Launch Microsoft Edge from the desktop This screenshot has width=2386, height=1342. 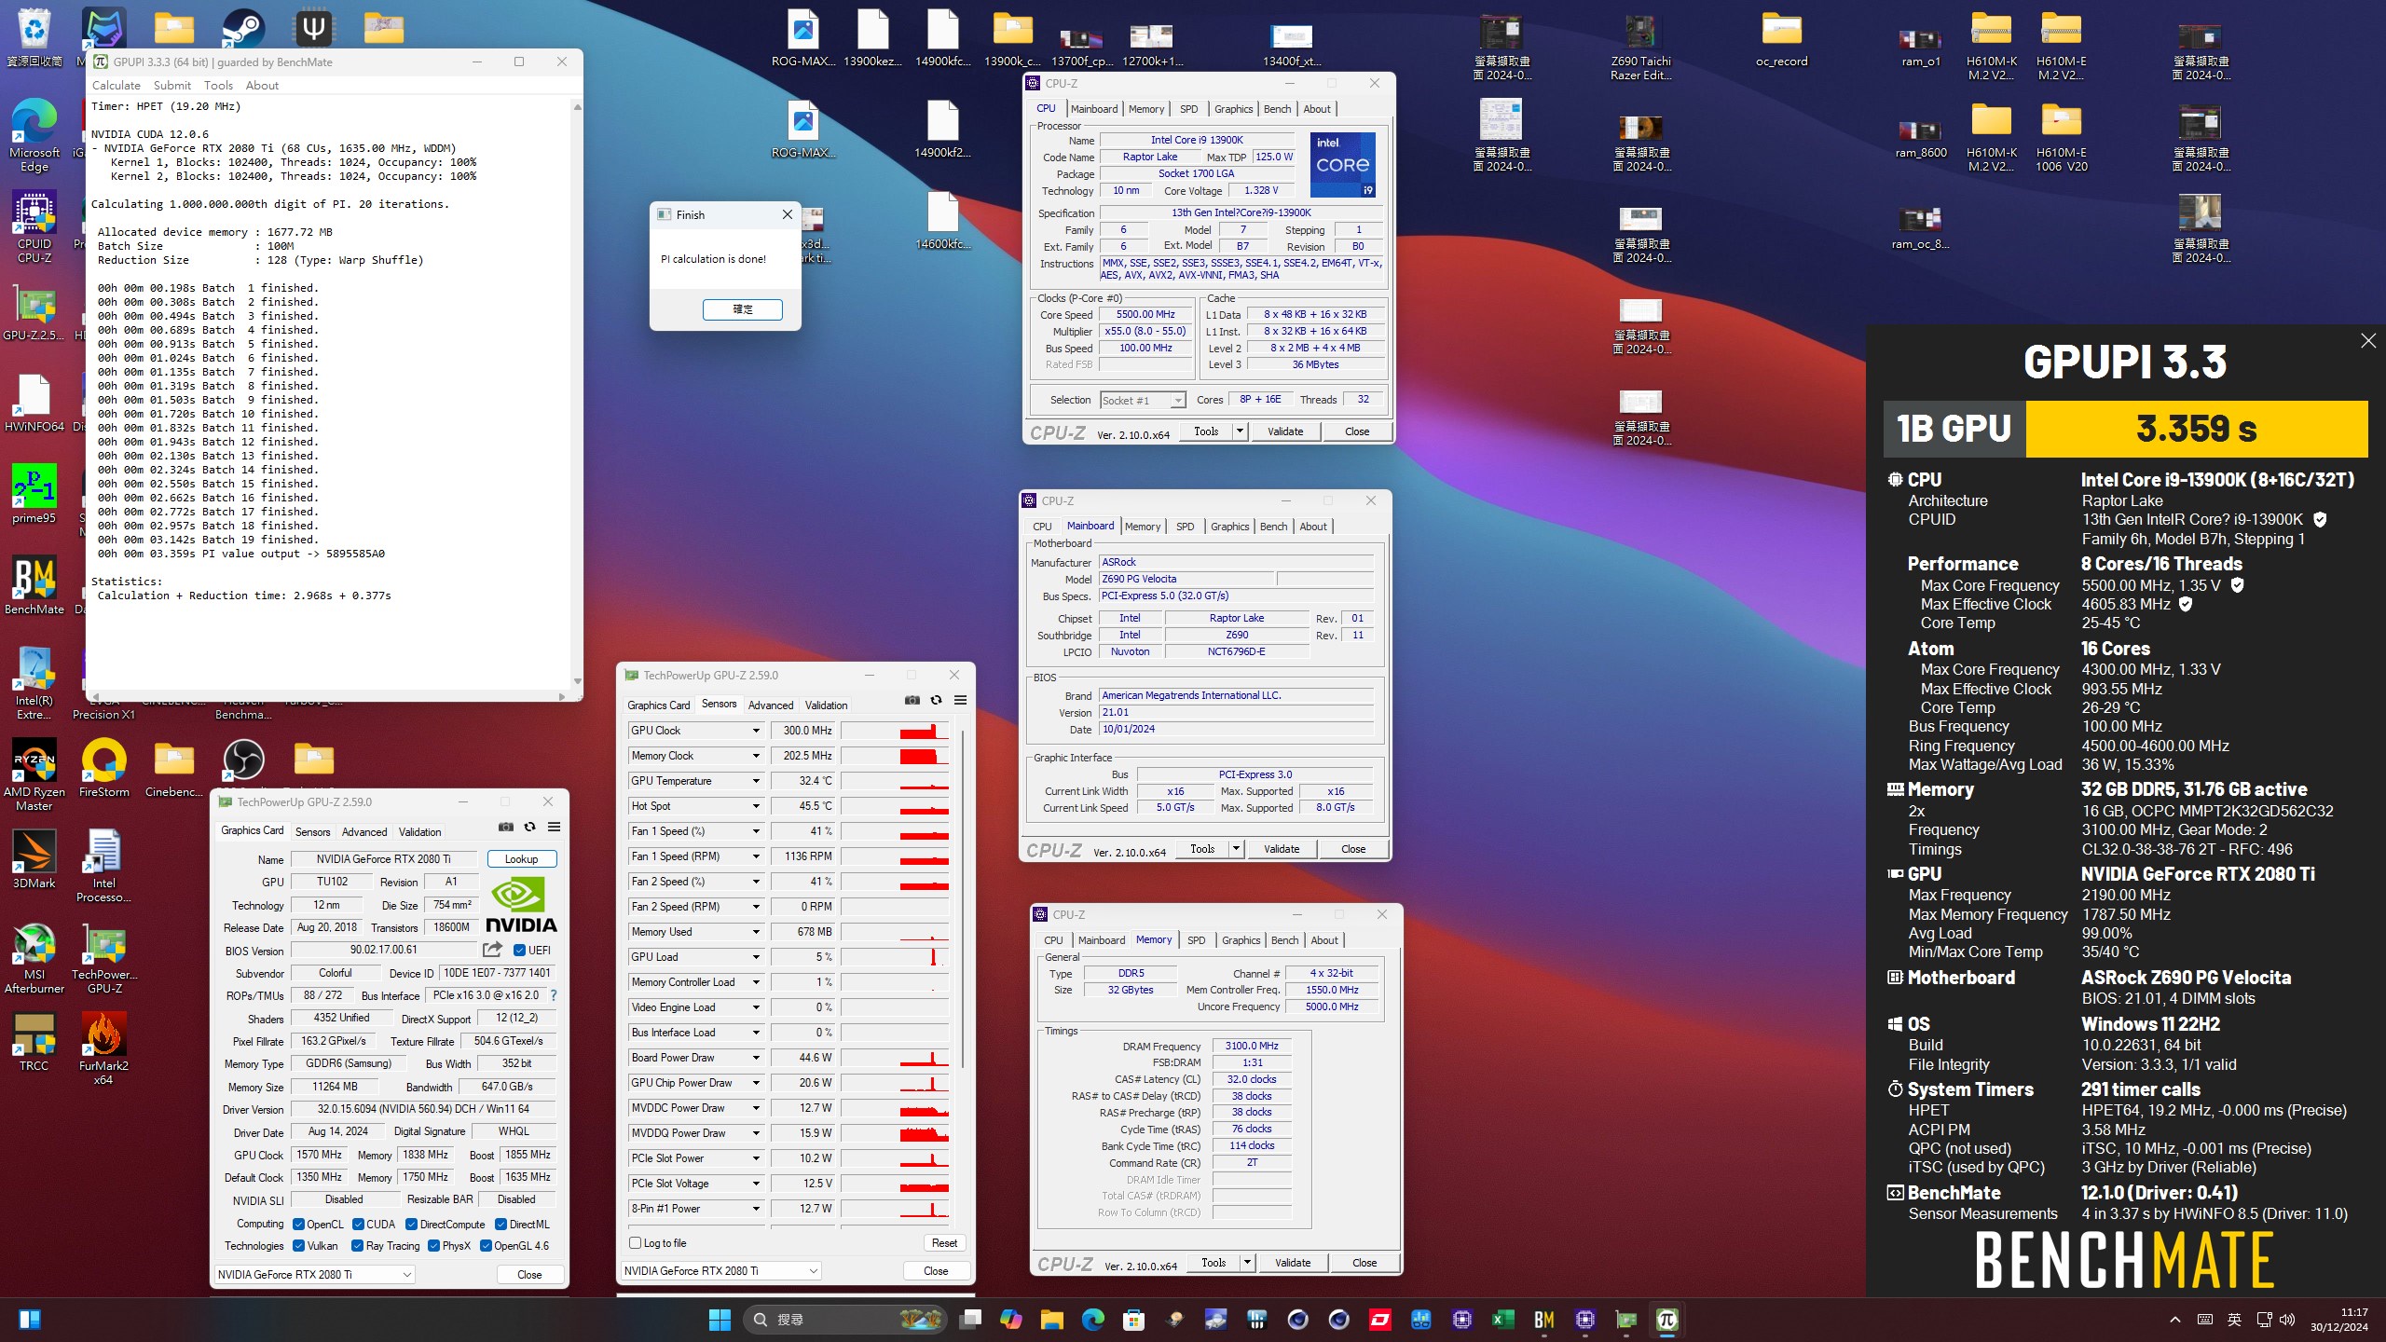(34, 135)
